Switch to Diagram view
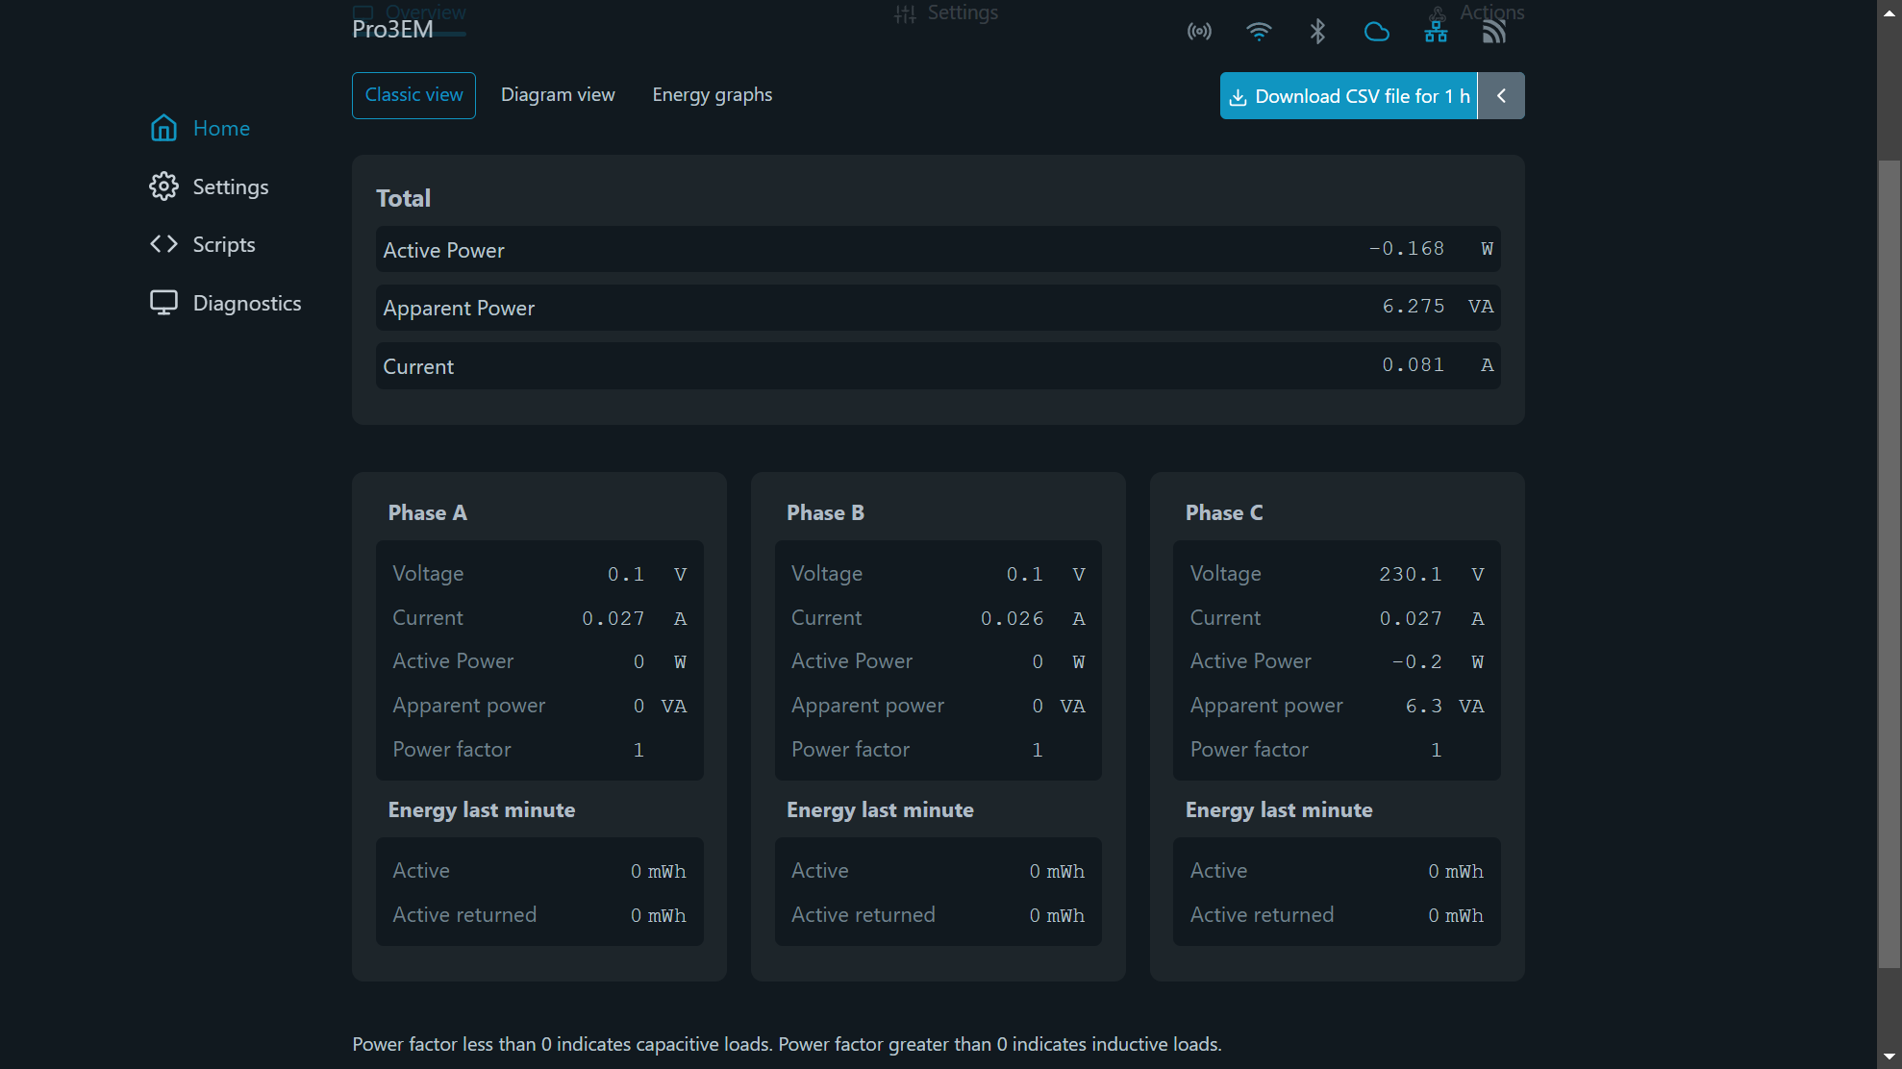The height and width of the screenshot is (1069, 1902). pos(558,94)
